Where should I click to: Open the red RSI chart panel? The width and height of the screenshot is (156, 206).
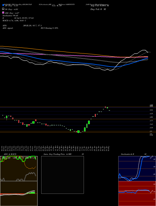[x=137, y=194]
